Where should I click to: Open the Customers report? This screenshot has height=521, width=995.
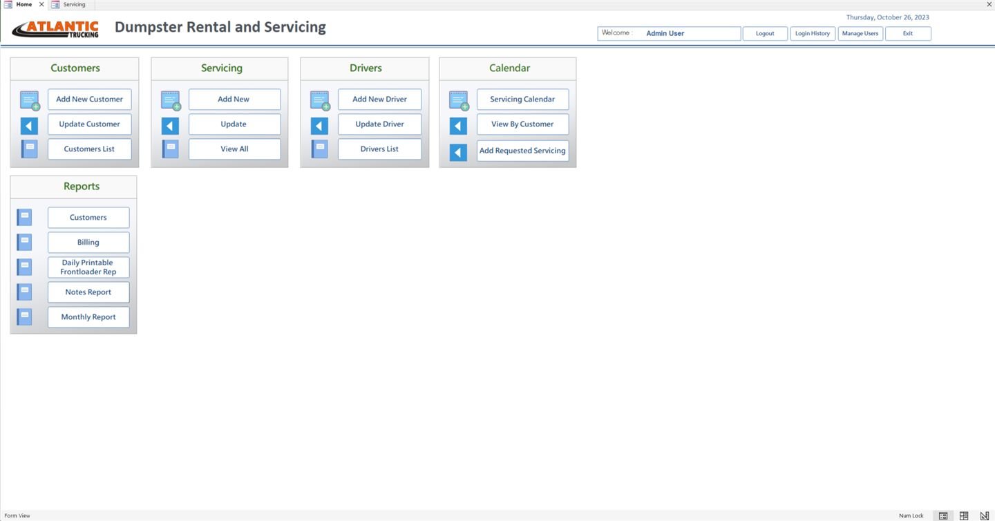[88, 217]
